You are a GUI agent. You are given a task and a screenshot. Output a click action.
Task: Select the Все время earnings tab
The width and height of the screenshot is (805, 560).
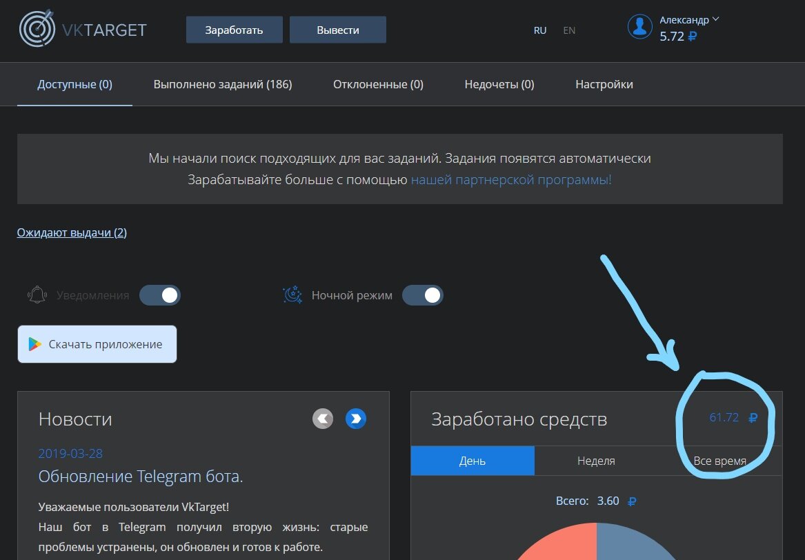pos(719,461)
